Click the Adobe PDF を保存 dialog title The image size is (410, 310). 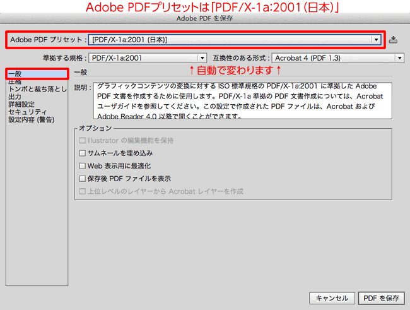coord(204,18)
